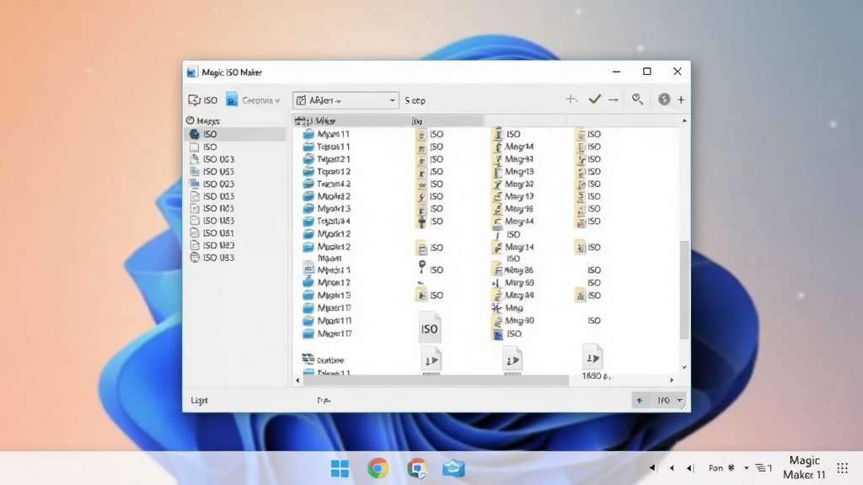The image size is (863, 485).
Task: Click the checkmark icon in toolbar
Action: coord(594,99)
